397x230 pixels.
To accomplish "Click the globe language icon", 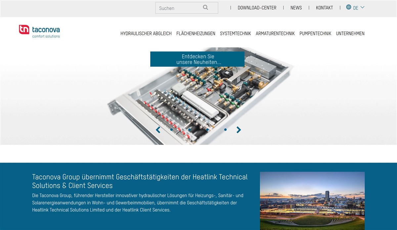I will pyautogui.click(x=349, y=7).
